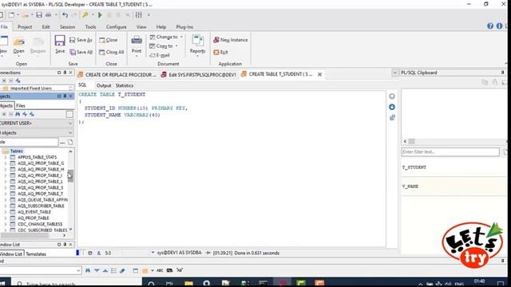Expand the APPLYS_TABLE_STATS table node
The image size is (511, 287).
click(6, 157)
